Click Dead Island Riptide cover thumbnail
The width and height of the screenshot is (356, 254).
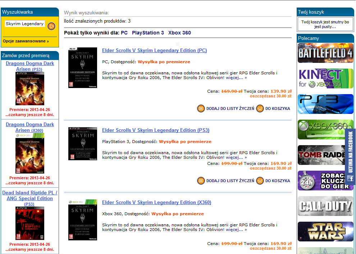click(30, 223)
